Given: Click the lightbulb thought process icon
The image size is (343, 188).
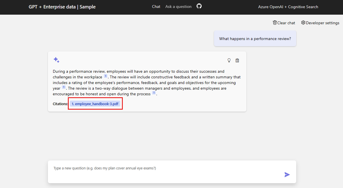Looking at the screenshot, I should pos(229,60).
